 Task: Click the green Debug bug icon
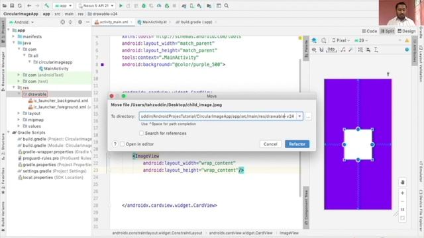coord(144,6)
